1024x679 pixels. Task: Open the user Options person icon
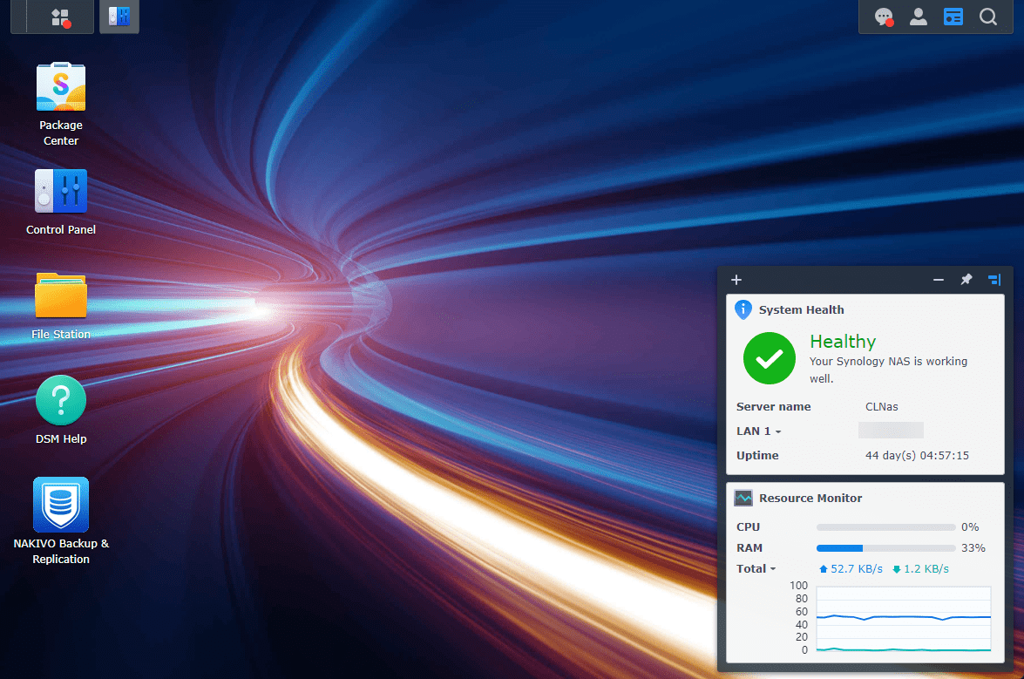pyautogui.click(x=919, y=17)
